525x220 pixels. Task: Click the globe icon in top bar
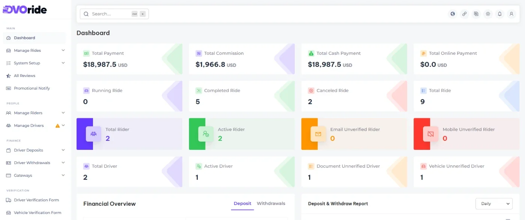[453, 14]
